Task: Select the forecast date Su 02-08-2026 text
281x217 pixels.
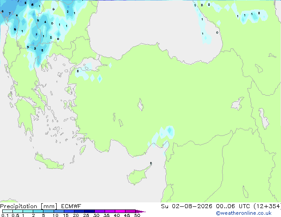Action: (x=187, y=206)
